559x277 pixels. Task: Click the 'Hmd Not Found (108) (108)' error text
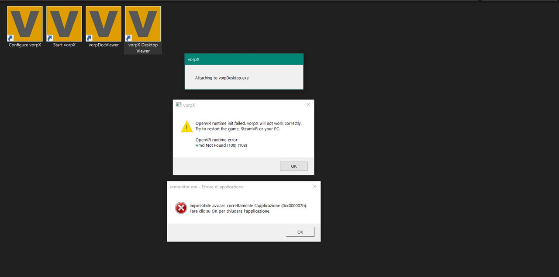(x=221, y=145)
